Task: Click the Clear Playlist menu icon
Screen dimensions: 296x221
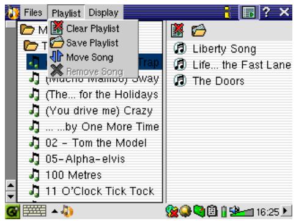Action: (57, 27)
